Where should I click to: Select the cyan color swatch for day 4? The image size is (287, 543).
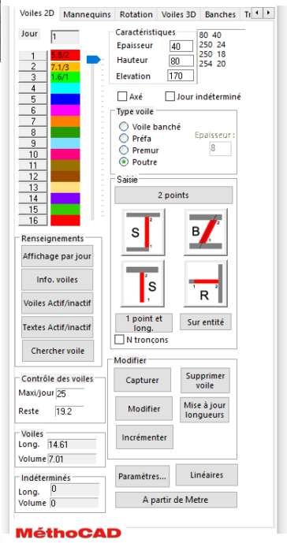click(x=65, y=88)
